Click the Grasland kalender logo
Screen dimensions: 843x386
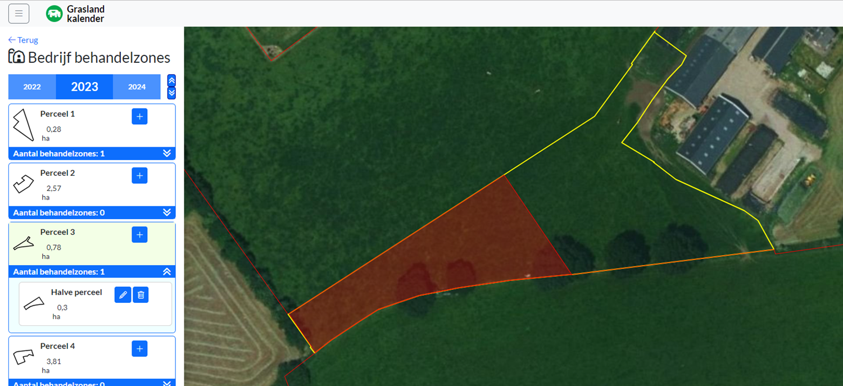(x=75, y=13)
